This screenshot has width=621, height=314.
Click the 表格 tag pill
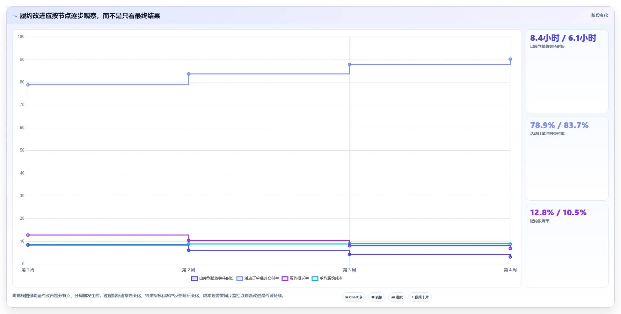tap(377, 297)
